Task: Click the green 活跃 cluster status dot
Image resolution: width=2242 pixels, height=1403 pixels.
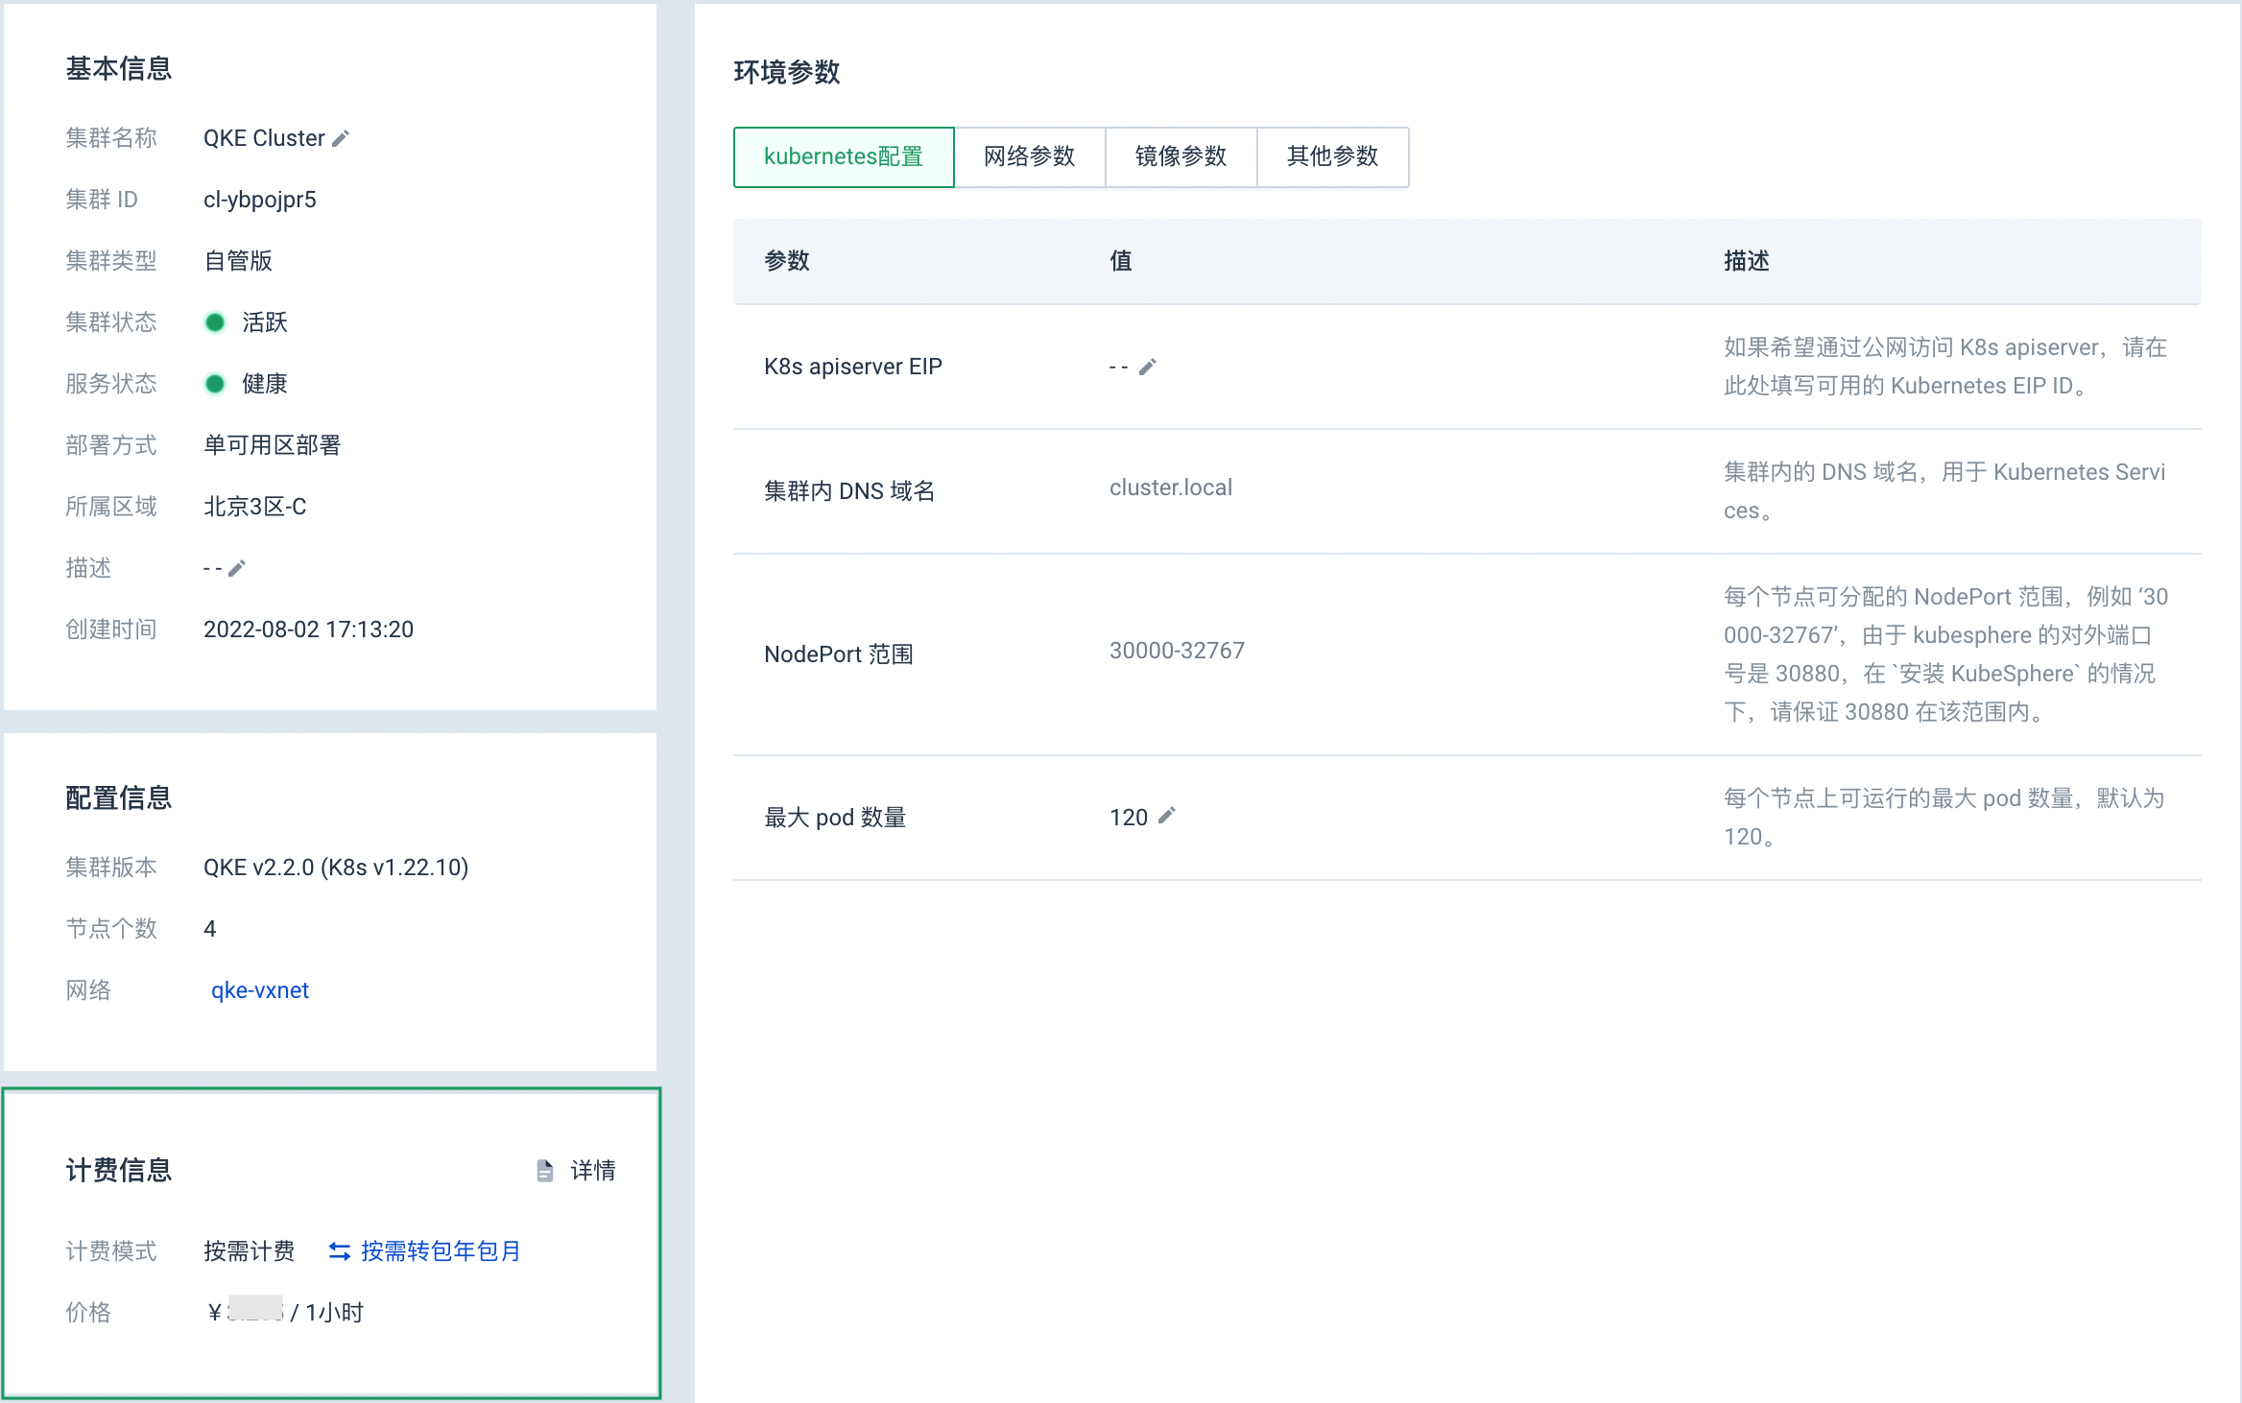Action: pyautogui.click(x=215, y=322)
